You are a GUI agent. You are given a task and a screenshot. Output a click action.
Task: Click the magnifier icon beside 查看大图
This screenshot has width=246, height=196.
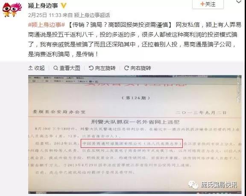click(x=56, y=68)
